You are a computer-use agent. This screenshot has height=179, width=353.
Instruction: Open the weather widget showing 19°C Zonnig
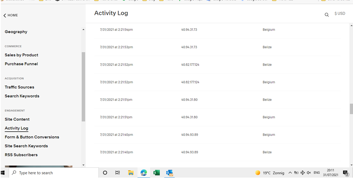click(270, 173)
